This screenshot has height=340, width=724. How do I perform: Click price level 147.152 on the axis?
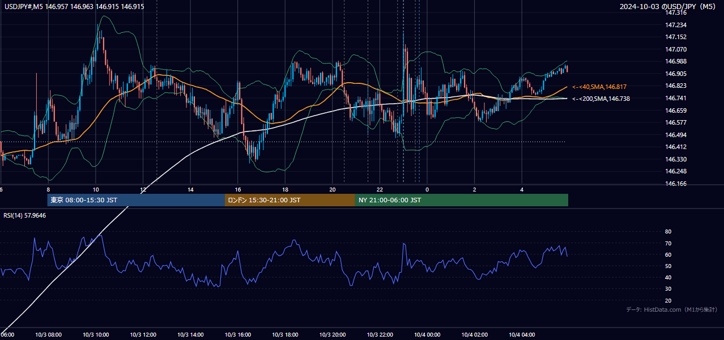pyautogui.click(x=676, y=37)
